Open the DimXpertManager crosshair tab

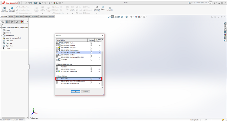click(x=17, y=22)
